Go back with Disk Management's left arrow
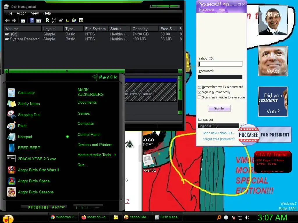Screen dimensions: 298x223 coord(7,21)
